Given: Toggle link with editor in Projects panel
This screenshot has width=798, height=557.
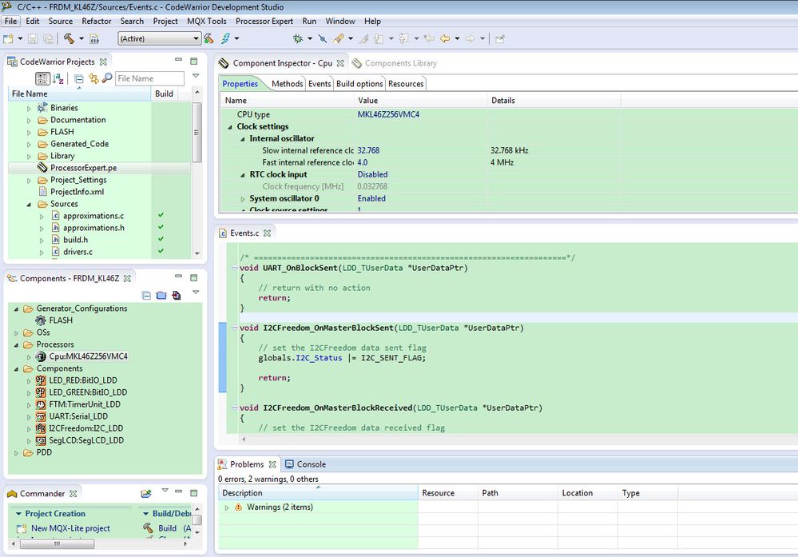Looking at the screenshot, I should click(x=93, y=78).
